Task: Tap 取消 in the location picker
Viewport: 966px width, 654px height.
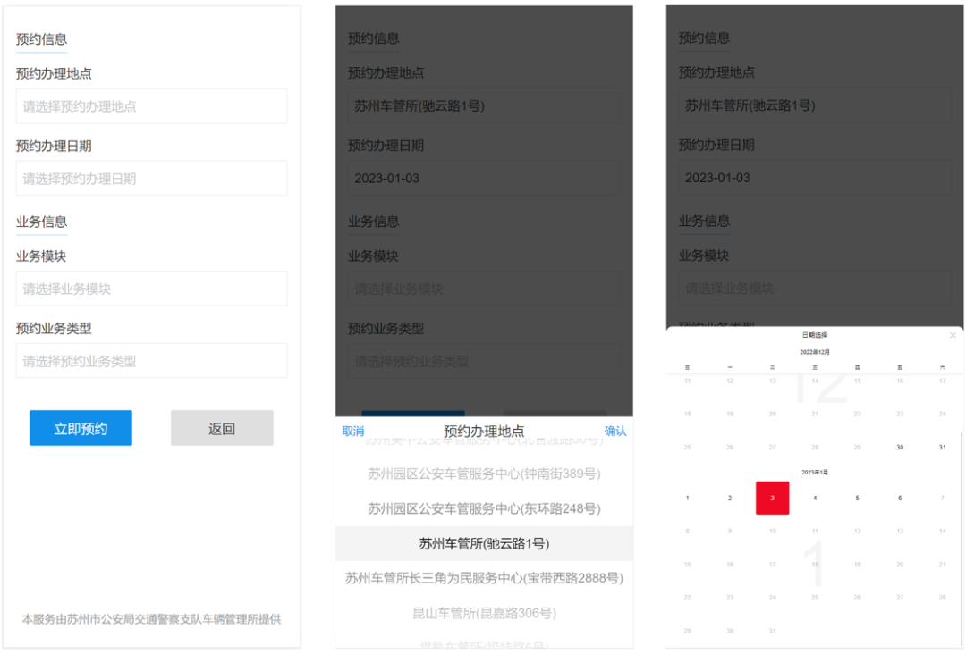Action: [x=353, y=432]
